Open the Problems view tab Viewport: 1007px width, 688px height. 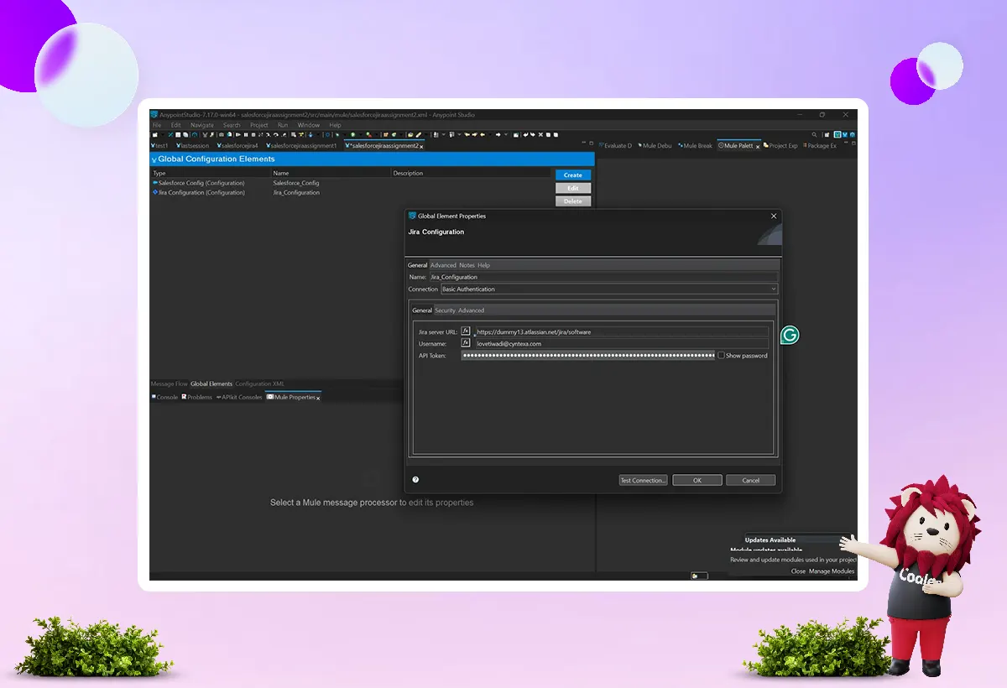tap(197, 398)
